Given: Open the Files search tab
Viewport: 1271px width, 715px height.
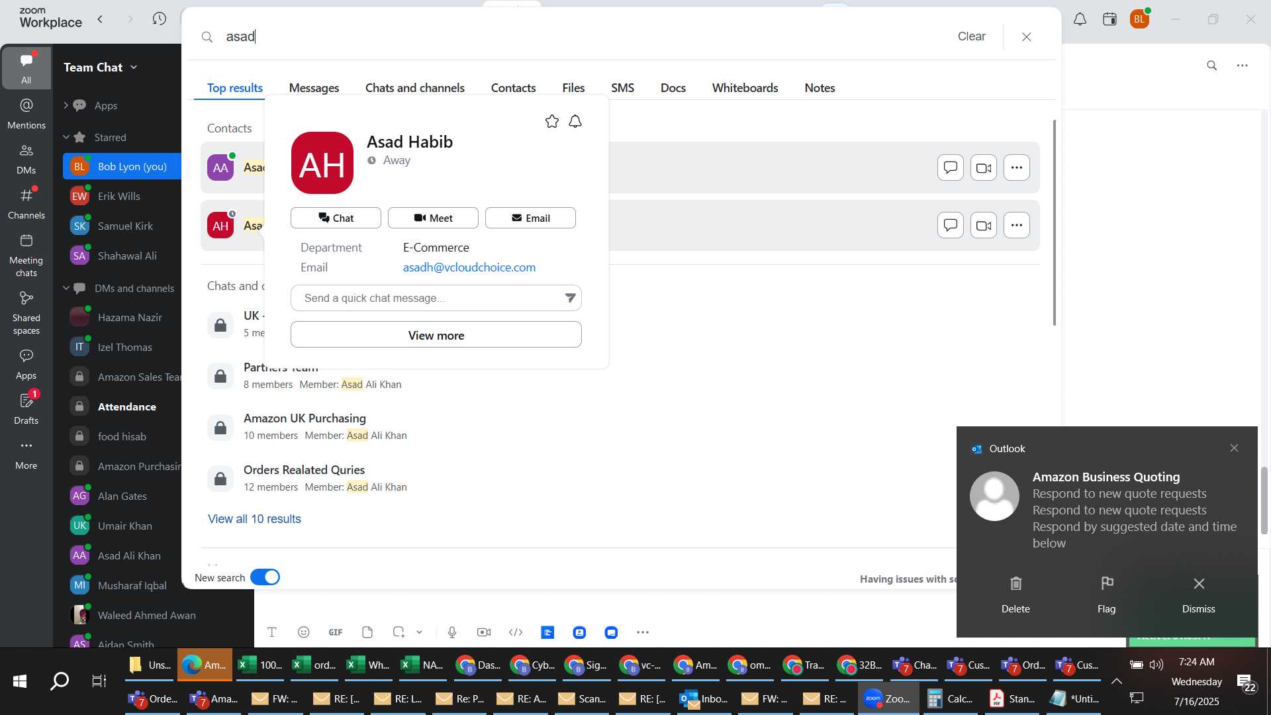Looking at the screenshot, I should pos(573,88).
